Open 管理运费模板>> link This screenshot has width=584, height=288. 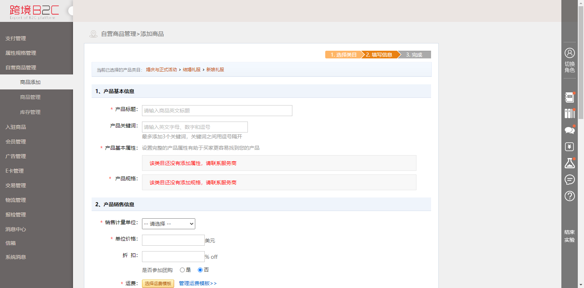197,283
